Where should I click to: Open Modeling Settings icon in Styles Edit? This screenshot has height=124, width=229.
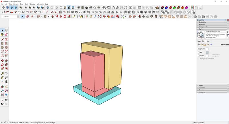(211, 44)
